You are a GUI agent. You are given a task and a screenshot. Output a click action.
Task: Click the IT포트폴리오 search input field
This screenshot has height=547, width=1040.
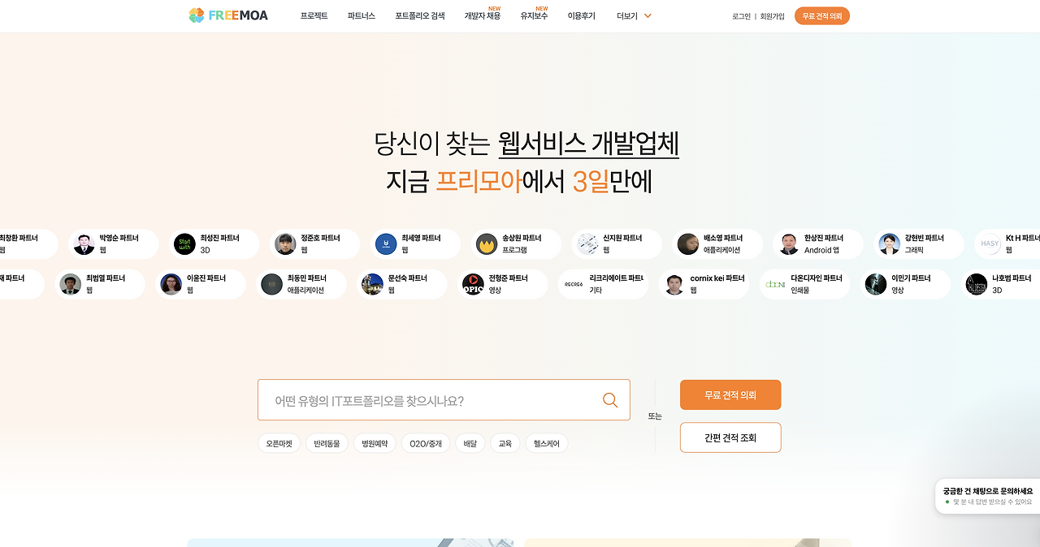422,399
